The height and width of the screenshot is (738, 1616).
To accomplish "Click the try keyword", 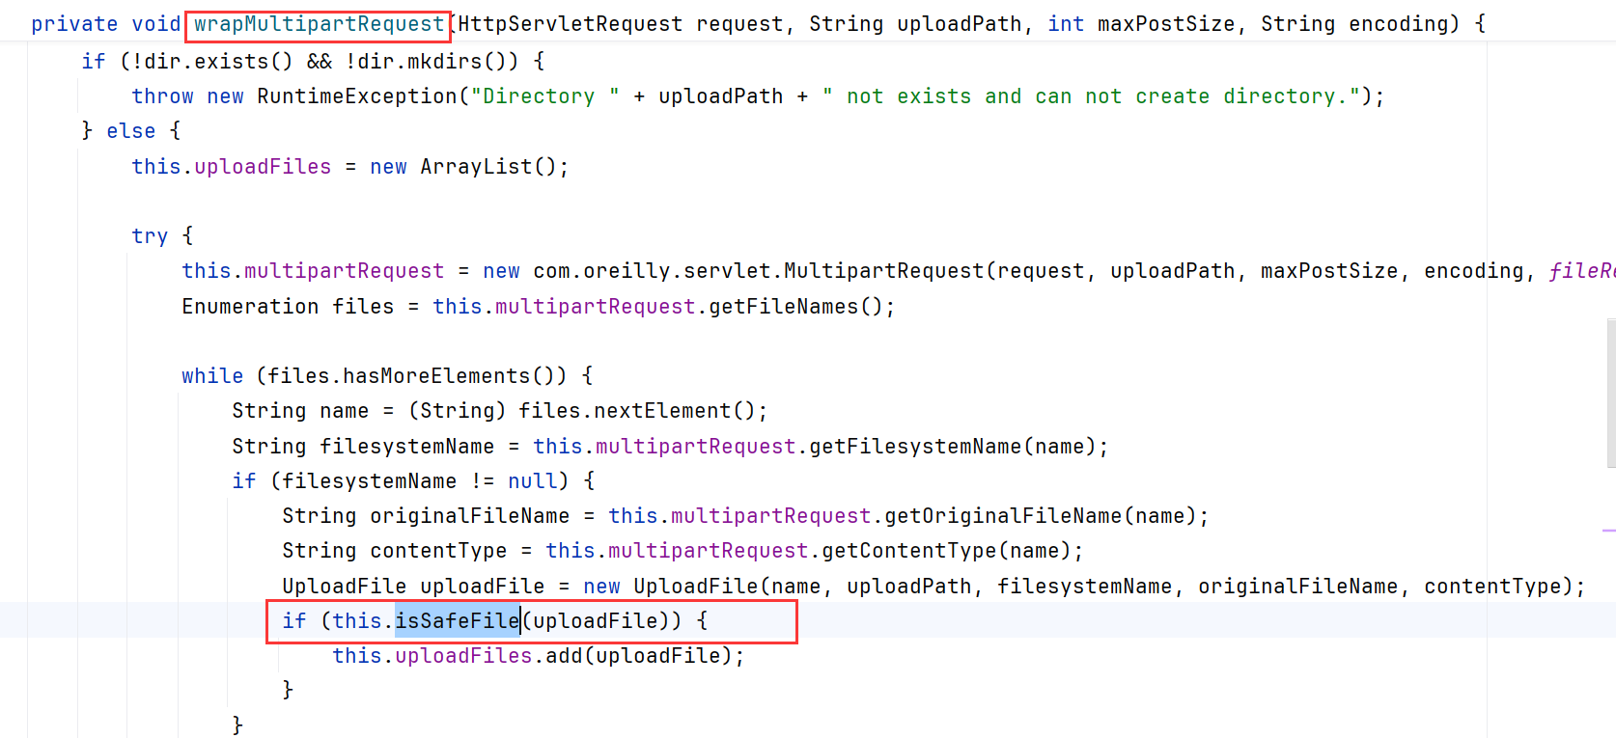I will click(150, 236).
